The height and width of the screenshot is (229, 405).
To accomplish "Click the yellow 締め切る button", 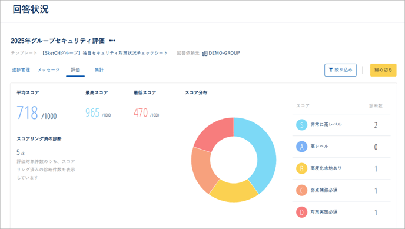I will pos(383,69).
